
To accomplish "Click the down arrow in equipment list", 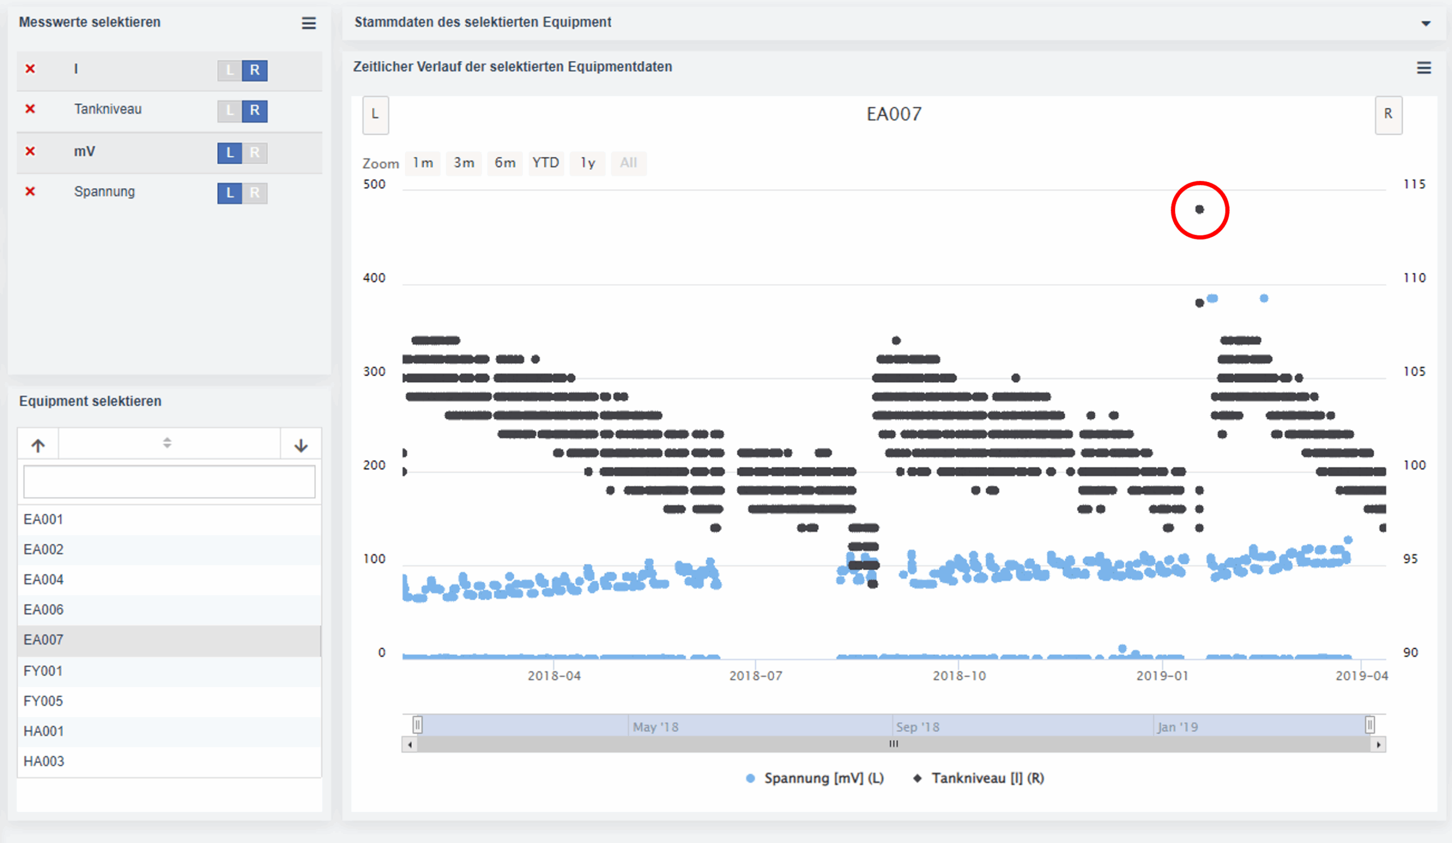I will coord(301,445).
